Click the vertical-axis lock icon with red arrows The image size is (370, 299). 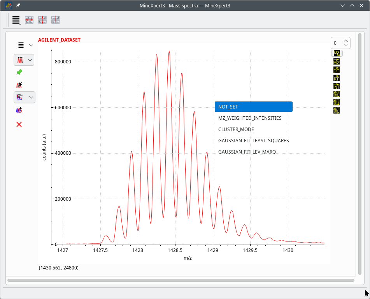[42, 20]
